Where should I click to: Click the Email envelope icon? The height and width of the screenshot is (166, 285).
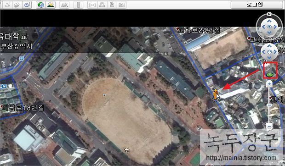tap(92, 5)
